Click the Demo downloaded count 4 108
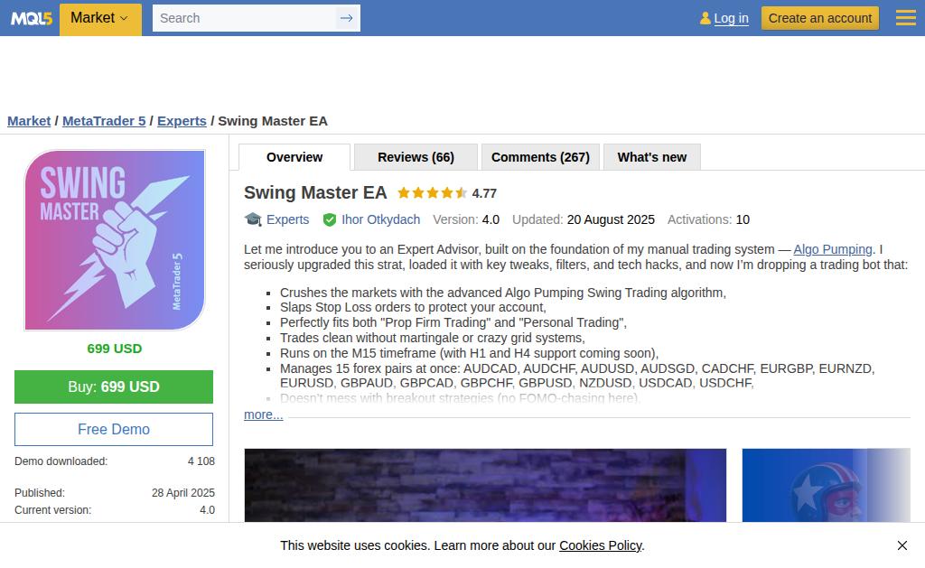Viewport: 925px width, 568px height. 201,461
